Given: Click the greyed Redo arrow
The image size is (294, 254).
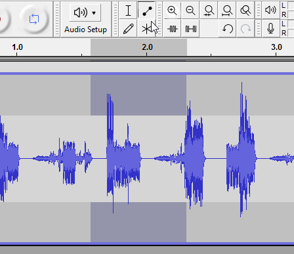Looking at the screenshot, I should point(245,29).
